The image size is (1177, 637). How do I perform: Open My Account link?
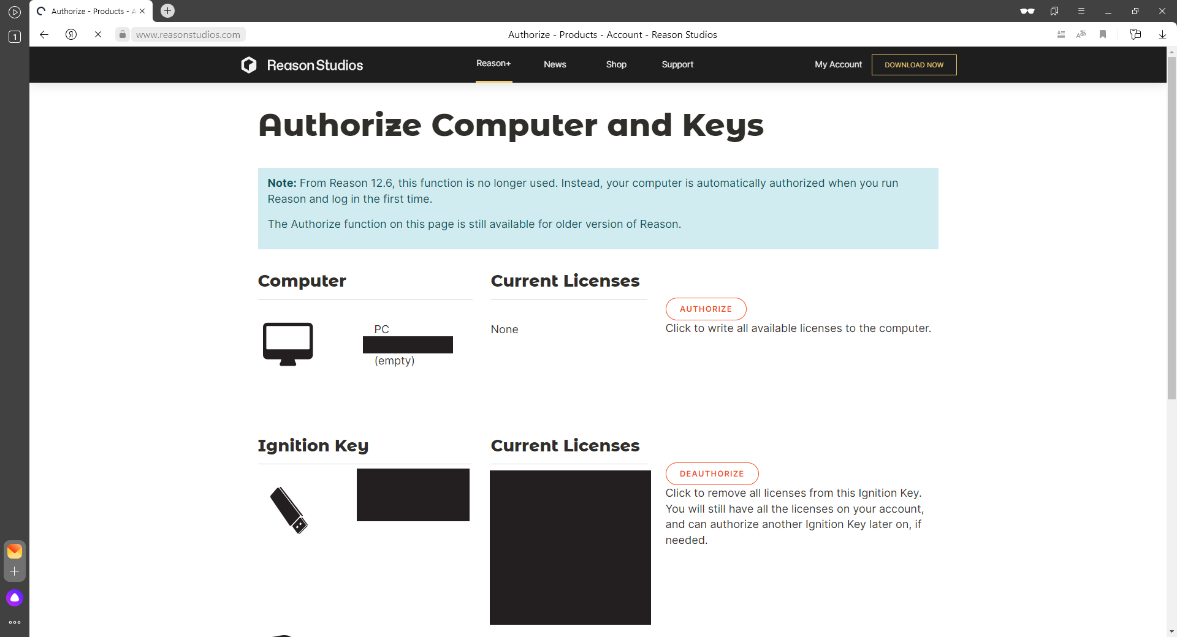(x=838, y=64)
